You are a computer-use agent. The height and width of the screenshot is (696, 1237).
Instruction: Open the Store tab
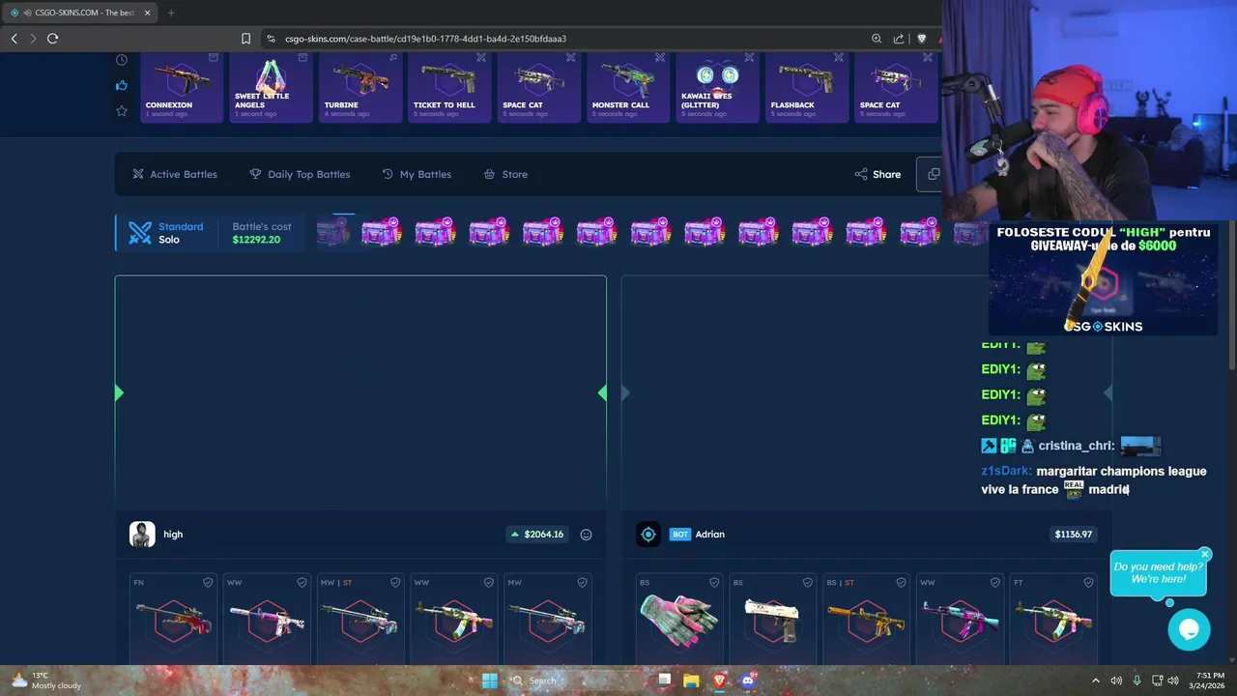click(505, 174)
